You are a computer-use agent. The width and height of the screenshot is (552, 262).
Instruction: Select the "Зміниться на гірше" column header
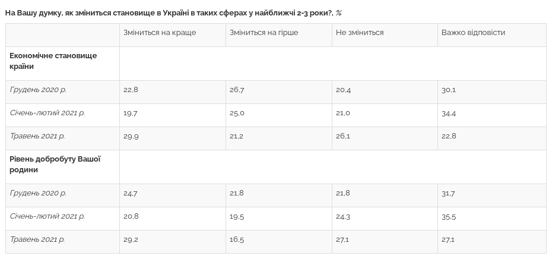(x=265, y=33)
